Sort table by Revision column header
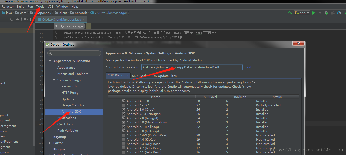Image resolution: width=346 pixels, height=155 pixels. (240, 97)
